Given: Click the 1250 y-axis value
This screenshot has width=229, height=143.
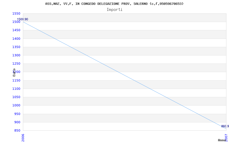Looking at the screenshot, I should pyautogui.click(x=16, y=63).
